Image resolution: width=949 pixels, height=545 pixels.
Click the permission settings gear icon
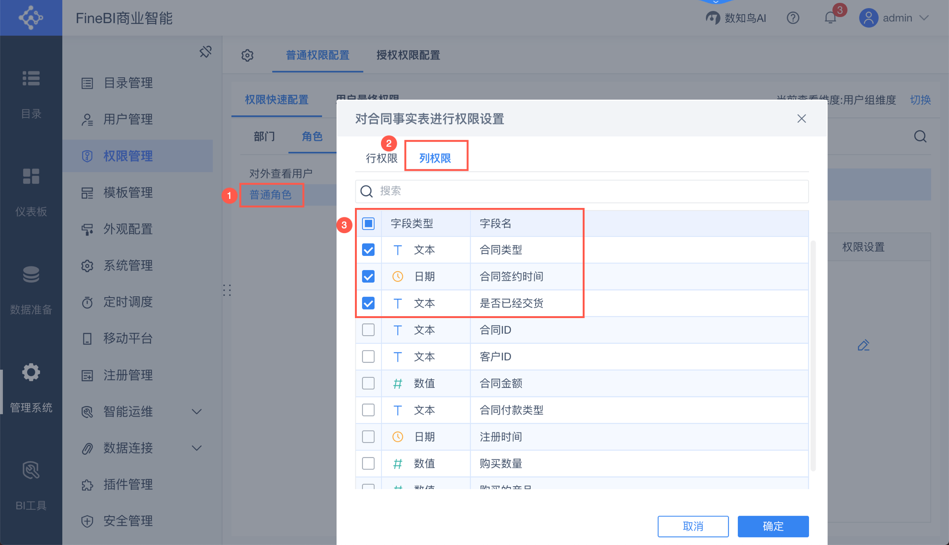247,56
